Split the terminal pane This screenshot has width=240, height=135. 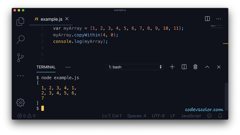[184, 67]
